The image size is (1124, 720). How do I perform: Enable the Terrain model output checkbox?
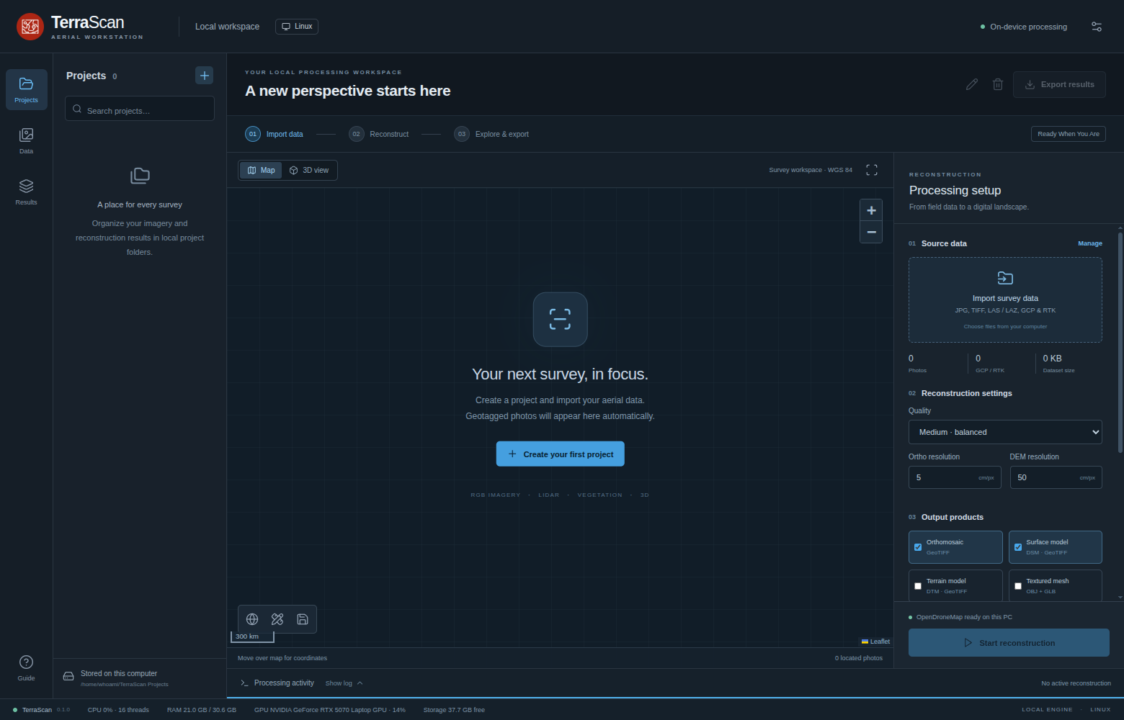pyautogui.click(x=918, y=586)
